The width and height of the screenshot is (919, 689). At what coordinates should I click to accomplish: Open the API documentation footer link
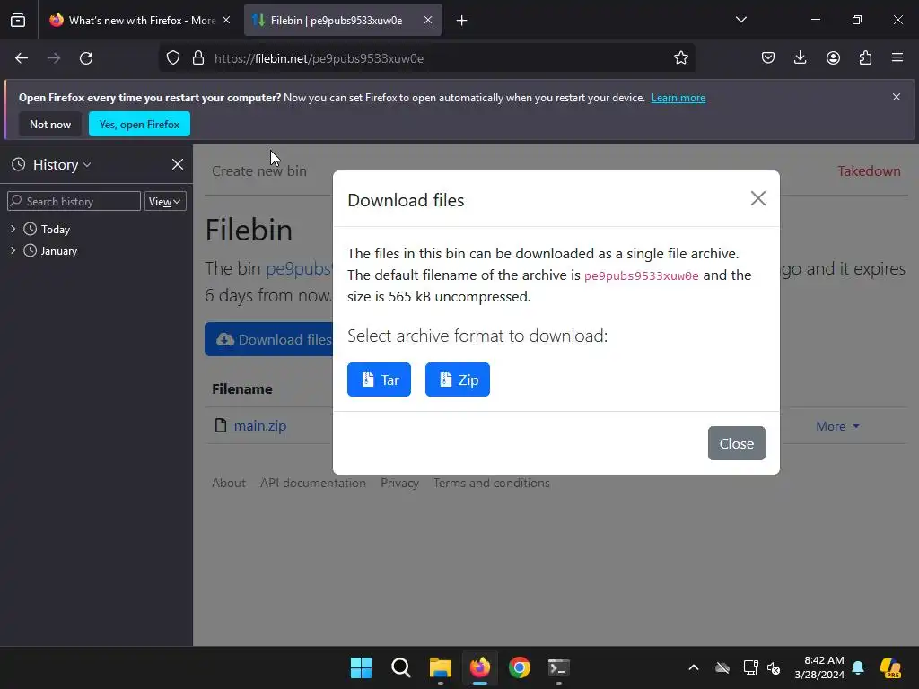tap(313, 484)
